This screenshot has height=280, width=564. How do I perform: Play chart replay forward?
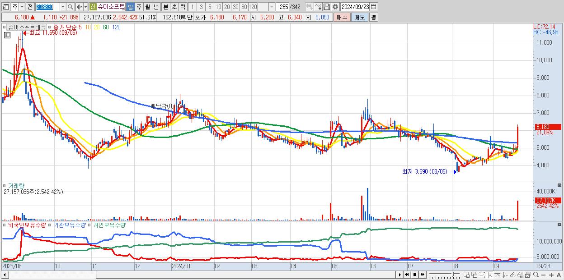point(399,275)
